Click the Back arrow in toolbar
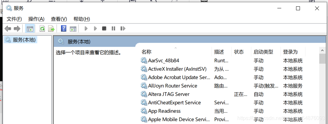The width and height of the screenshot is (328, 124). click(8, 29)
